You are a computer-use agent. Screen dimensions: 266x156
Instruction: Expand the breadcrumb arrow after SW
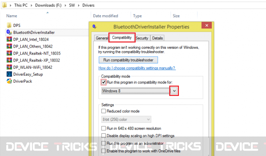coord(79,5)
